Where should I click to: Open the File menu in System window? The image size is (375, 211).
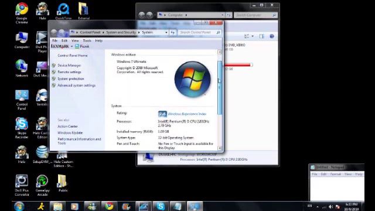point(54,40)
